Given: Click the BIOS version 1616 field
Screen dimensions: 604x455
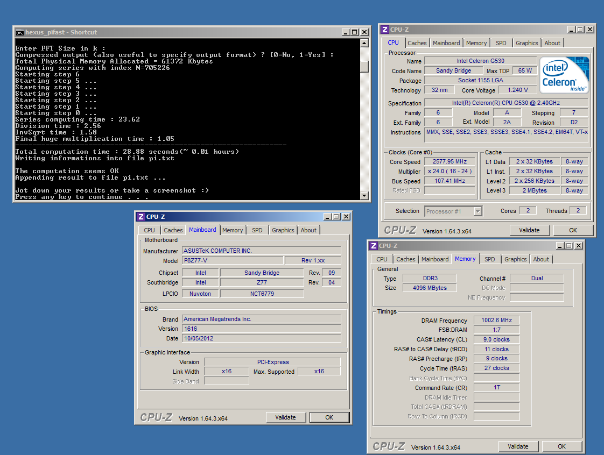Looking at the screenshot, I should tap(262, 329).
